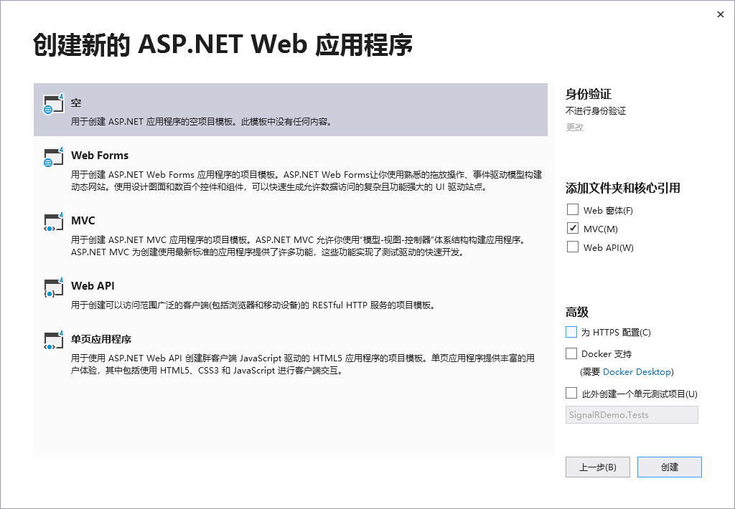Uncheck the MVC(M) checkbox

coord(572,228)
